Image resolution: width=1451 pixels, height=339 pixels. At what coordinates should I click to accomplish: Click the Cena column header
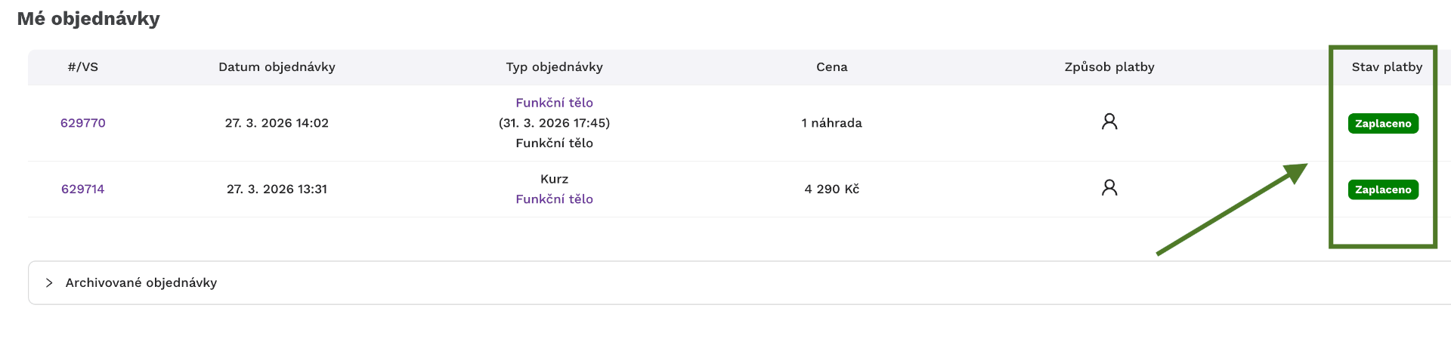[x=831, y=67]
